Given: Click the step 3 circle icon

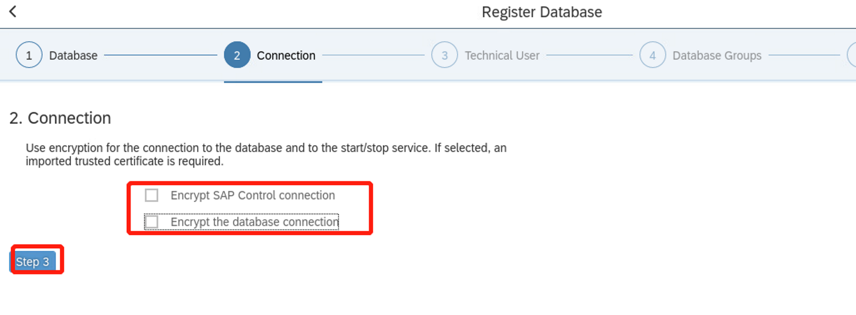Looking at the screenshot, I should [445, 55].
